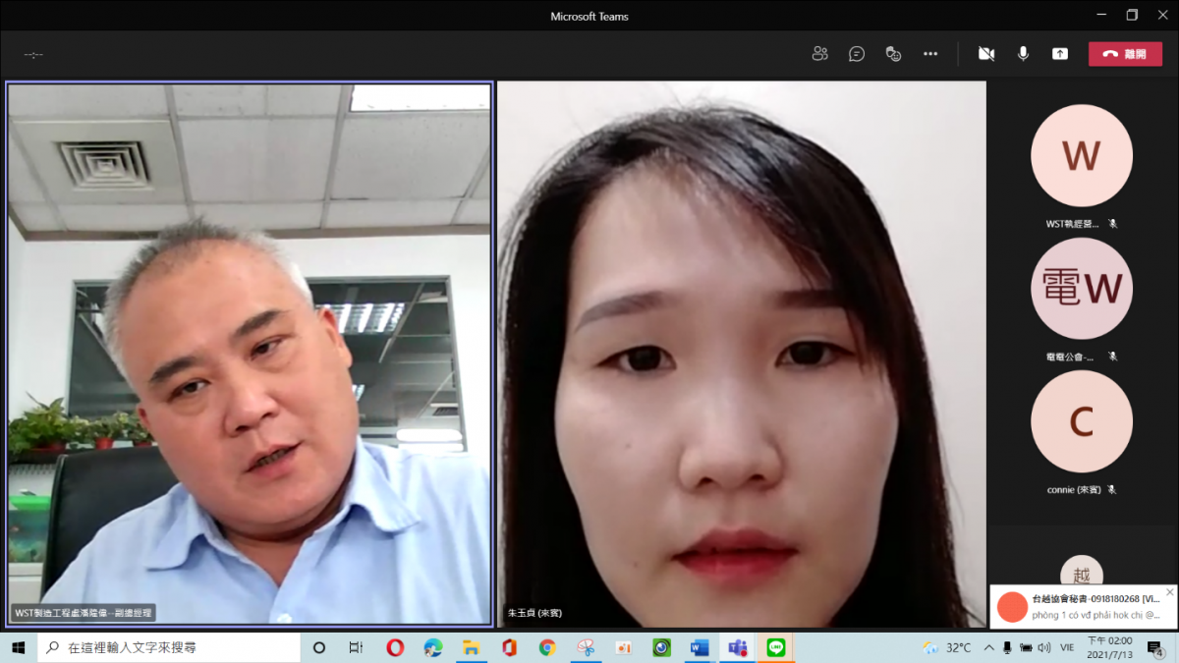
Task: Open LINE app from the taskbar
Action: click(x=775, y=648)
